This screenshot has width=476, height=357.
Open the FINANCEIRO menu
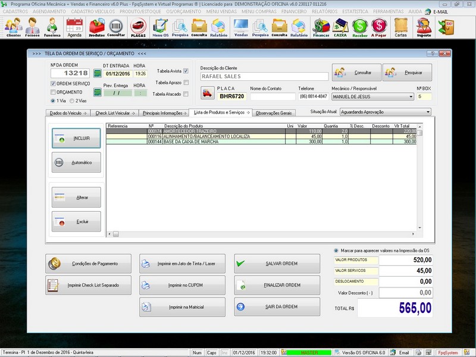294,11
